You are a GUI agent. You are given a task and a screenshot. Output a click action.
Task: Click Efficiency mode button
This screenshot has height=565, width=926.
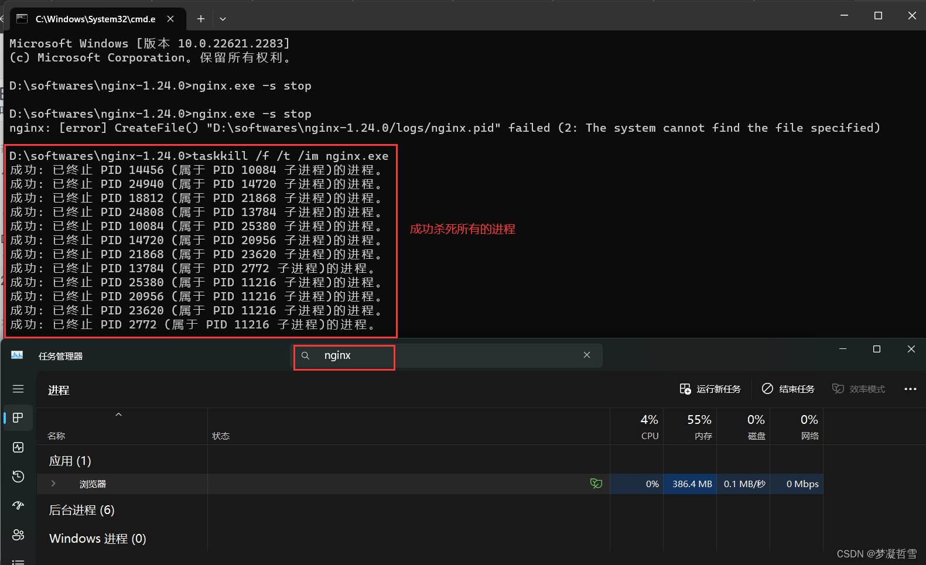[x=859, y=389]
